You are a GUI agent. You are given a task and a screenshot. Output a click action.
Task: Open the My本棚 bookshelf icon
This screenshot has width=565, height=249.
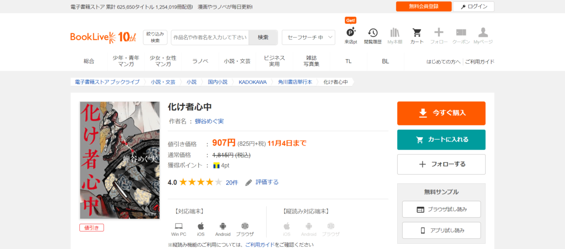coord(394,36)
